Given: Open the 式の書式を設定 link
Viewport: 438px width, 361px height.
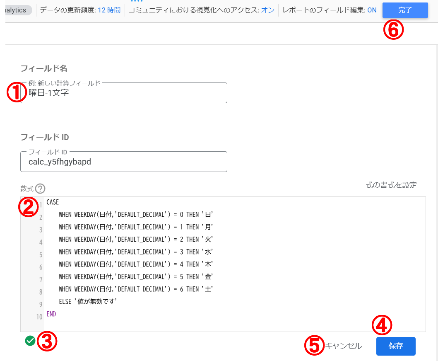Looking at the screenshot, I should click(391, 185).
